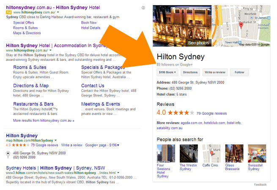
Task: Click the Hilton Sydney knowledge panel heading
Action: (x=181, y=57)
